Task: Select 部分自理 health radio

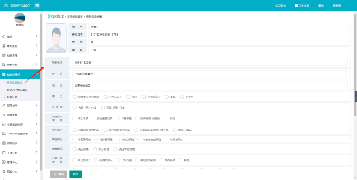Action: tap(95, 149)
